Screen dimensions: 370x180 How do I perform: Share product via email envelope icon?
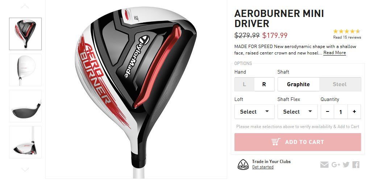tap(324, 165)
